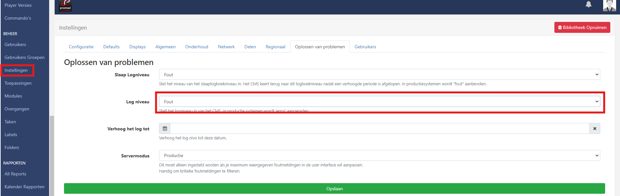620x196 pixels.
Task: Clear the date with the X icon
Action: click(x=594, y=128)
